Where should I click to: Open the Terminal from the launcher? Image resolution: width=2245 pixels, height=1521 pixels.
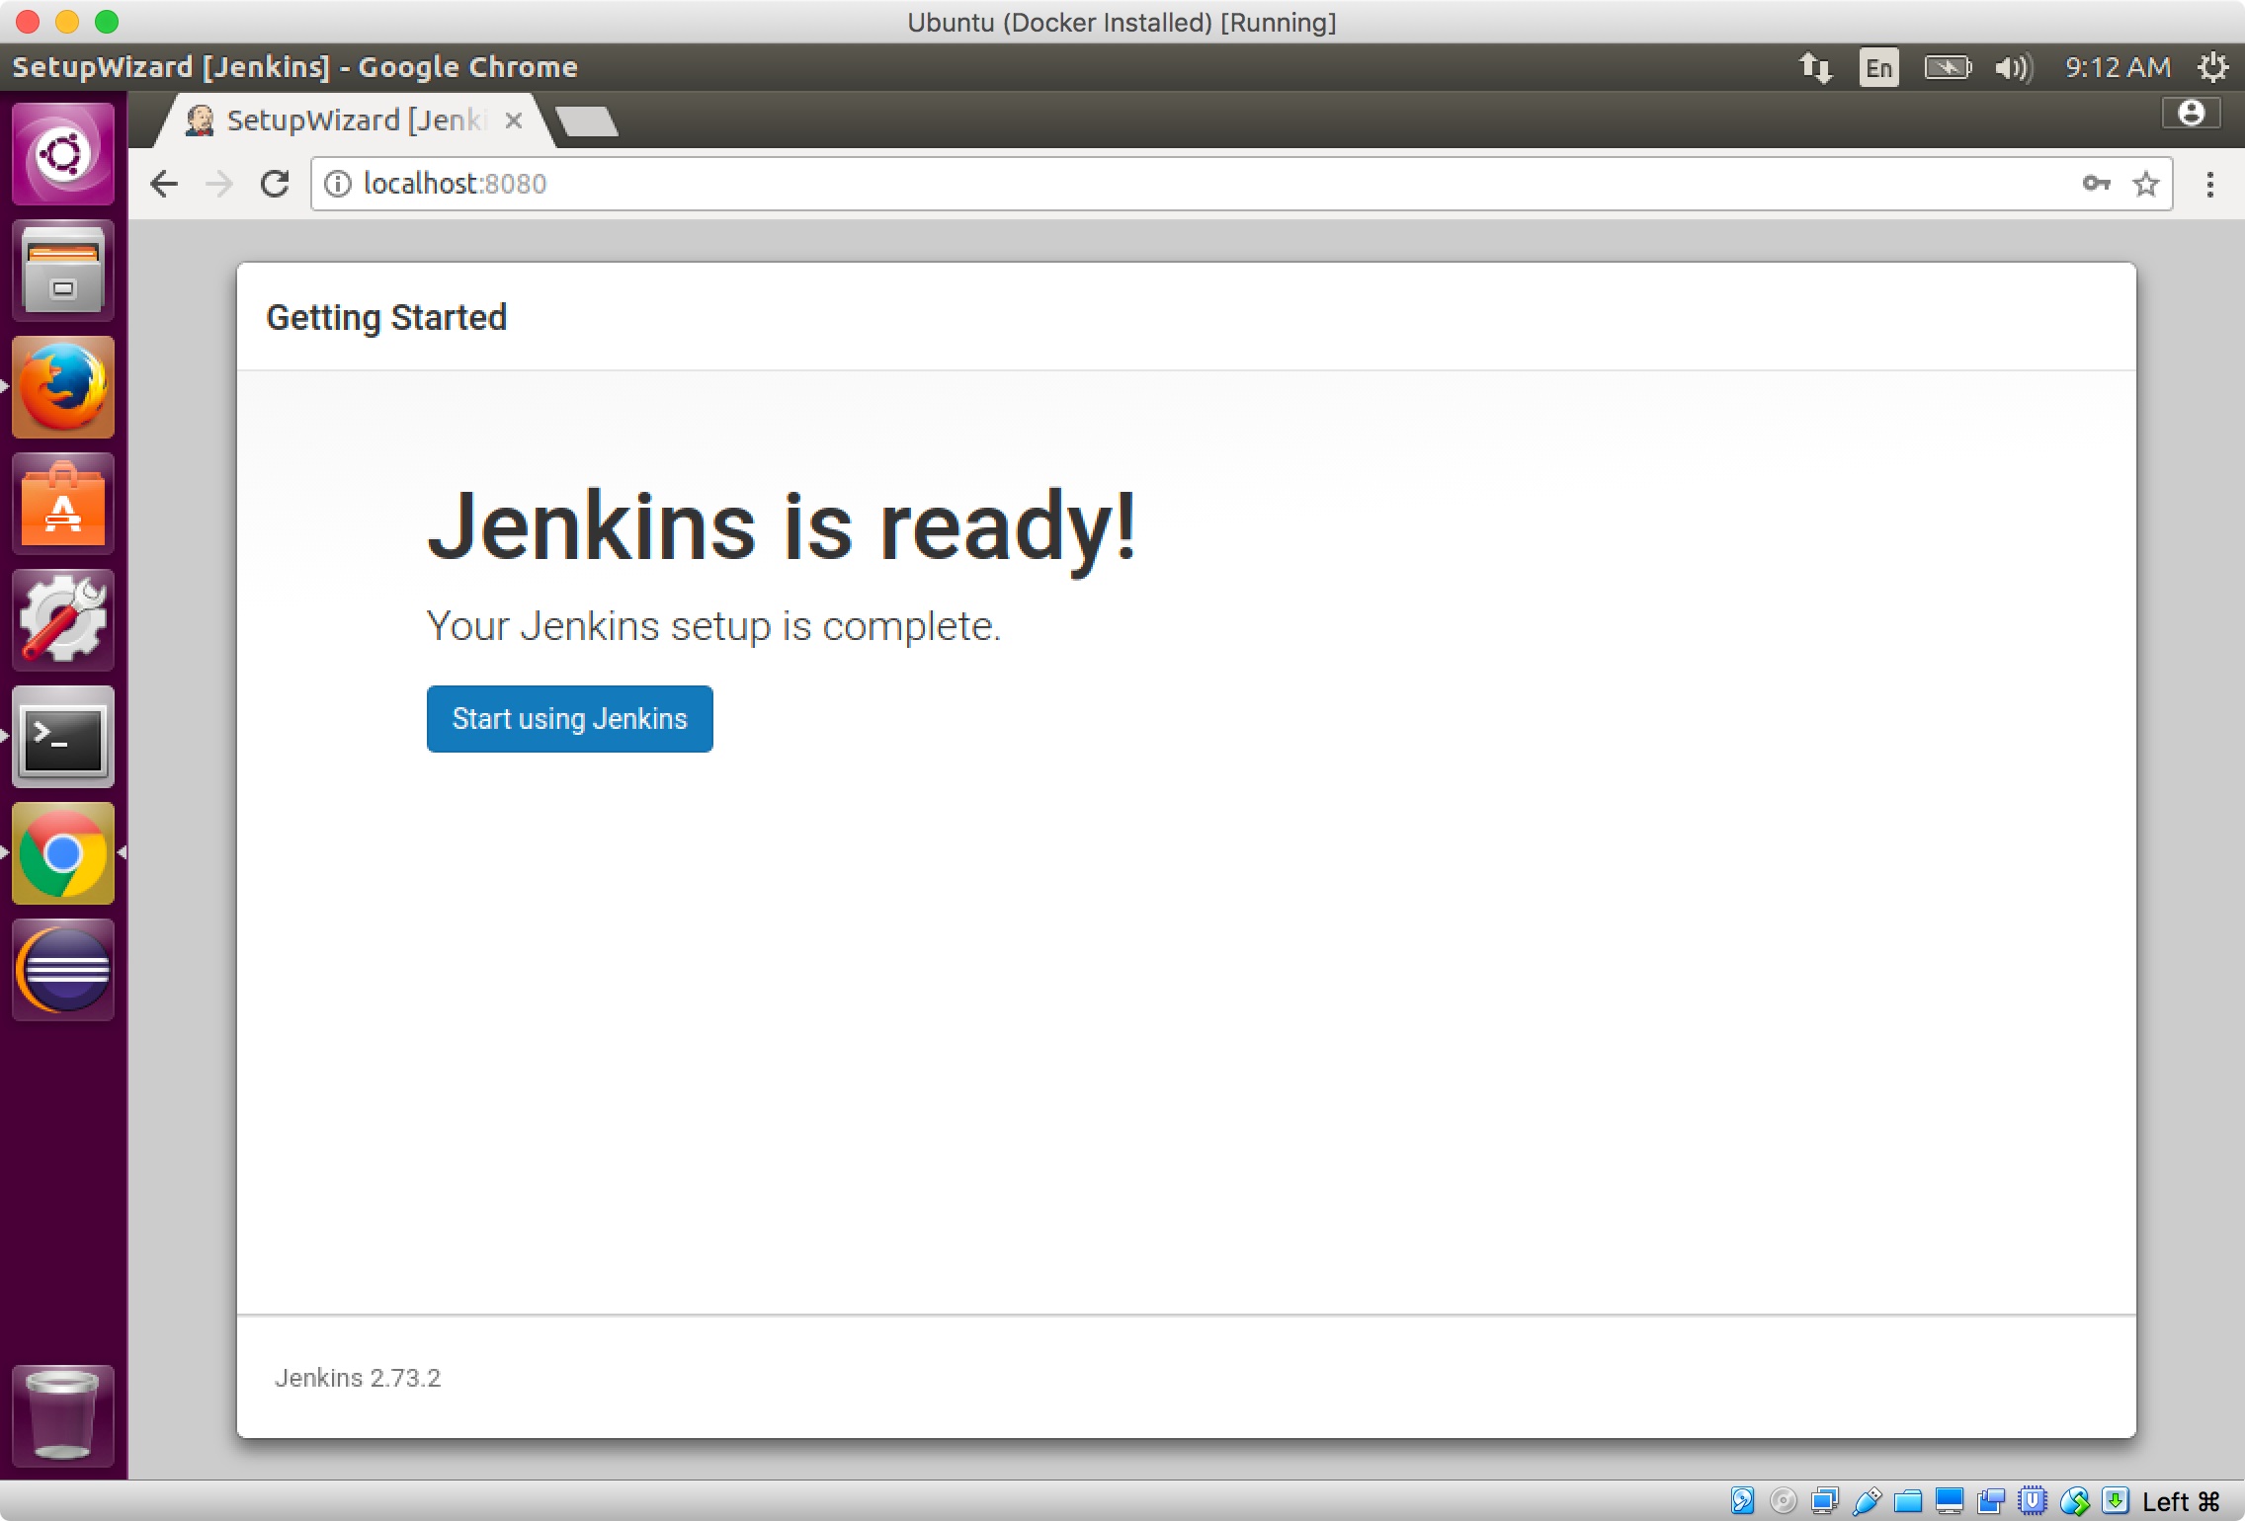tap(63, 737)
